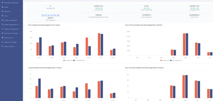Click the 2 Pending Trips value
Screen dimensions: 213x101
coord(51,6)
